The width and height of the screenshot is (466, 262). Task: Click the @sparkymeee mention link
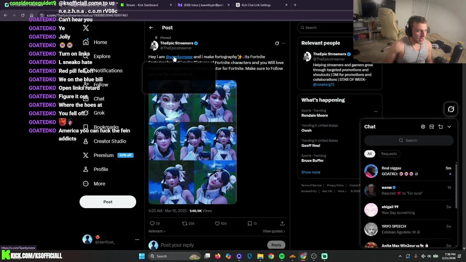coord(179,57)
